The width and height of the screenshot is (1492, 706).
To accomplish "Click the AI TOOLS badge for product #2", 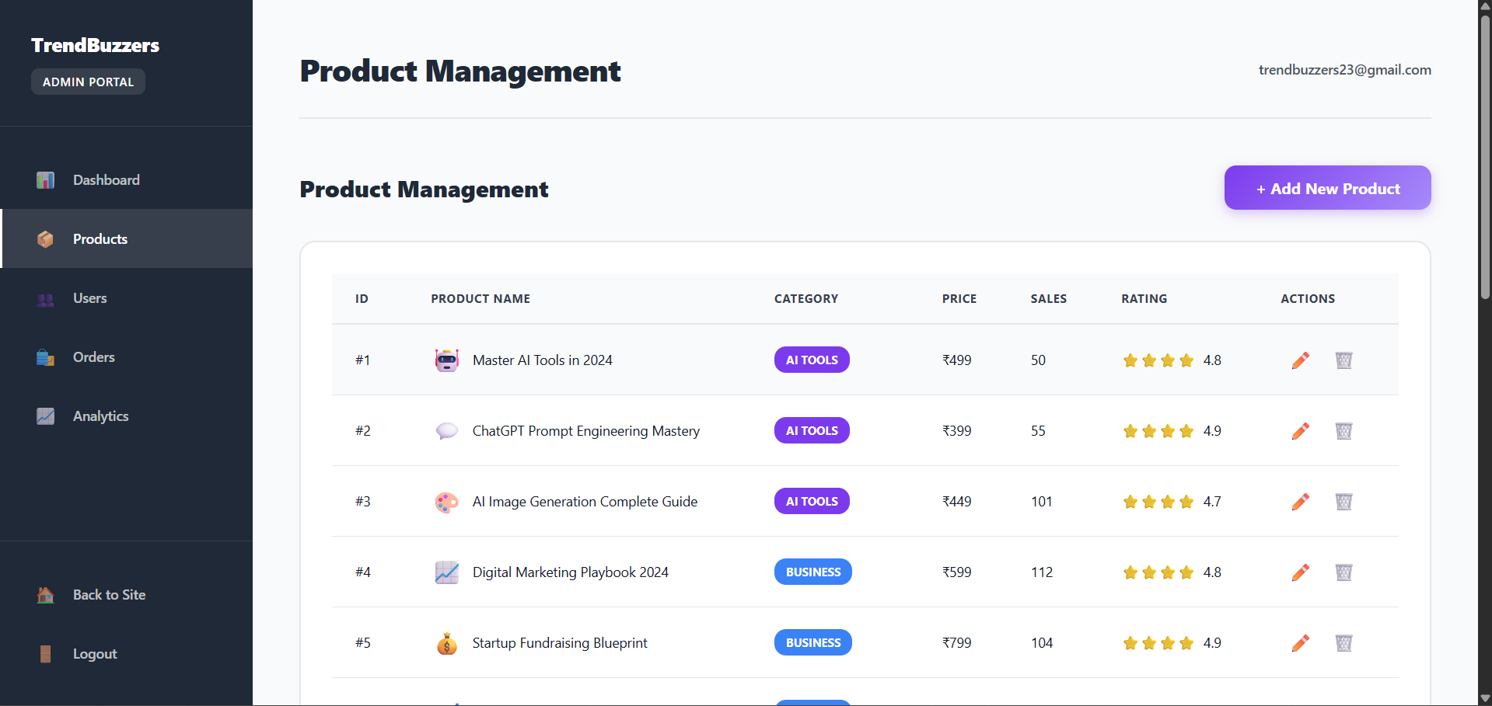I will 812,431.
